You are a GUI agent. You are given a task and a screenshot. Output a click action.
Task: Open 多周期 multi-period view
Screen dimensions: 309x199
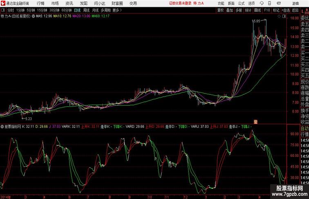[x=105, y=10]
